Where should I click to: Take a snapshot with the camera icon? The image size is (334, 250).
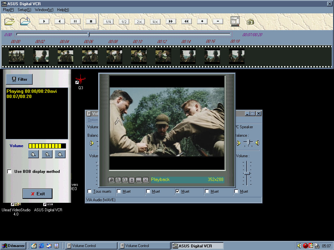(x=250, y=22)
